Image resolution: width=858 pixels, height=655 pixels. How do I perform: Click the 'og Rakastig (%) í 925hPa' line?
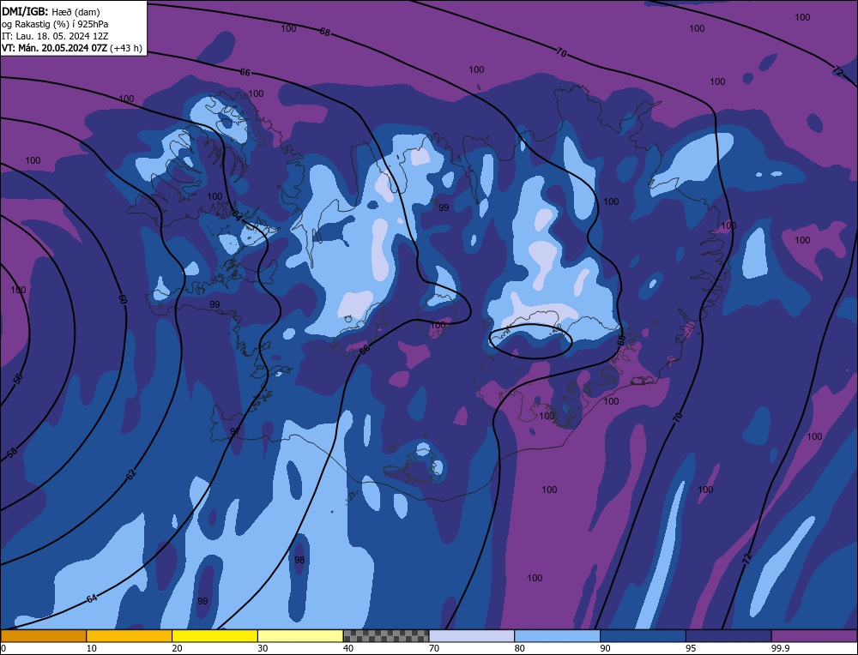point(55,24)
